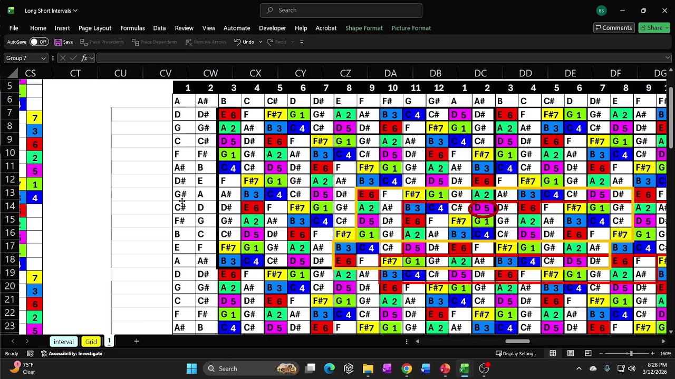
Task: Open the BS account profile avatar
Action: tap(601, 11)
